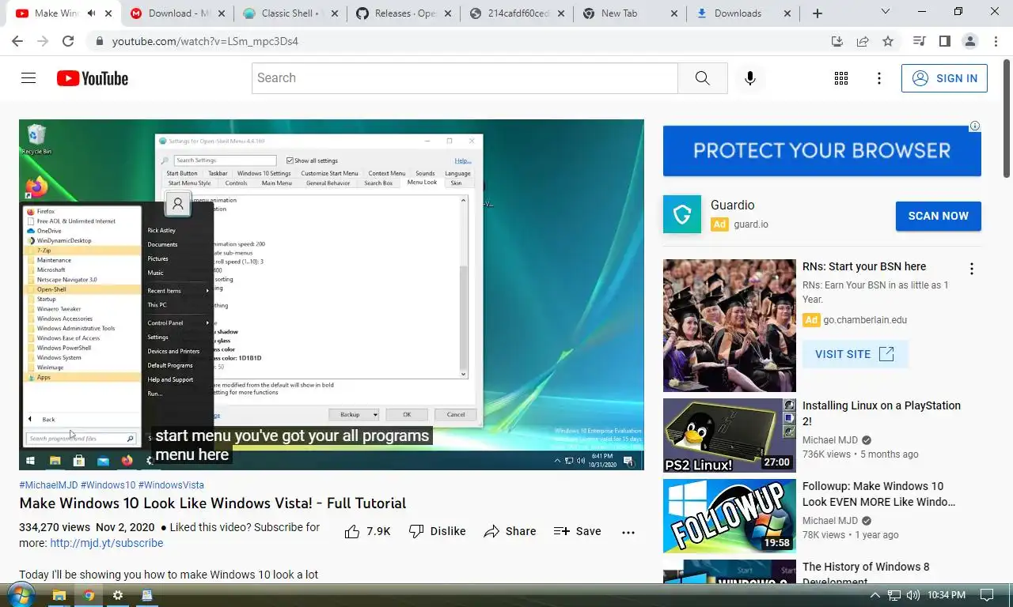Switch to the 214cafdf60ced tab
Viewport: 1013px width, 607px height.
pos(517,13)
